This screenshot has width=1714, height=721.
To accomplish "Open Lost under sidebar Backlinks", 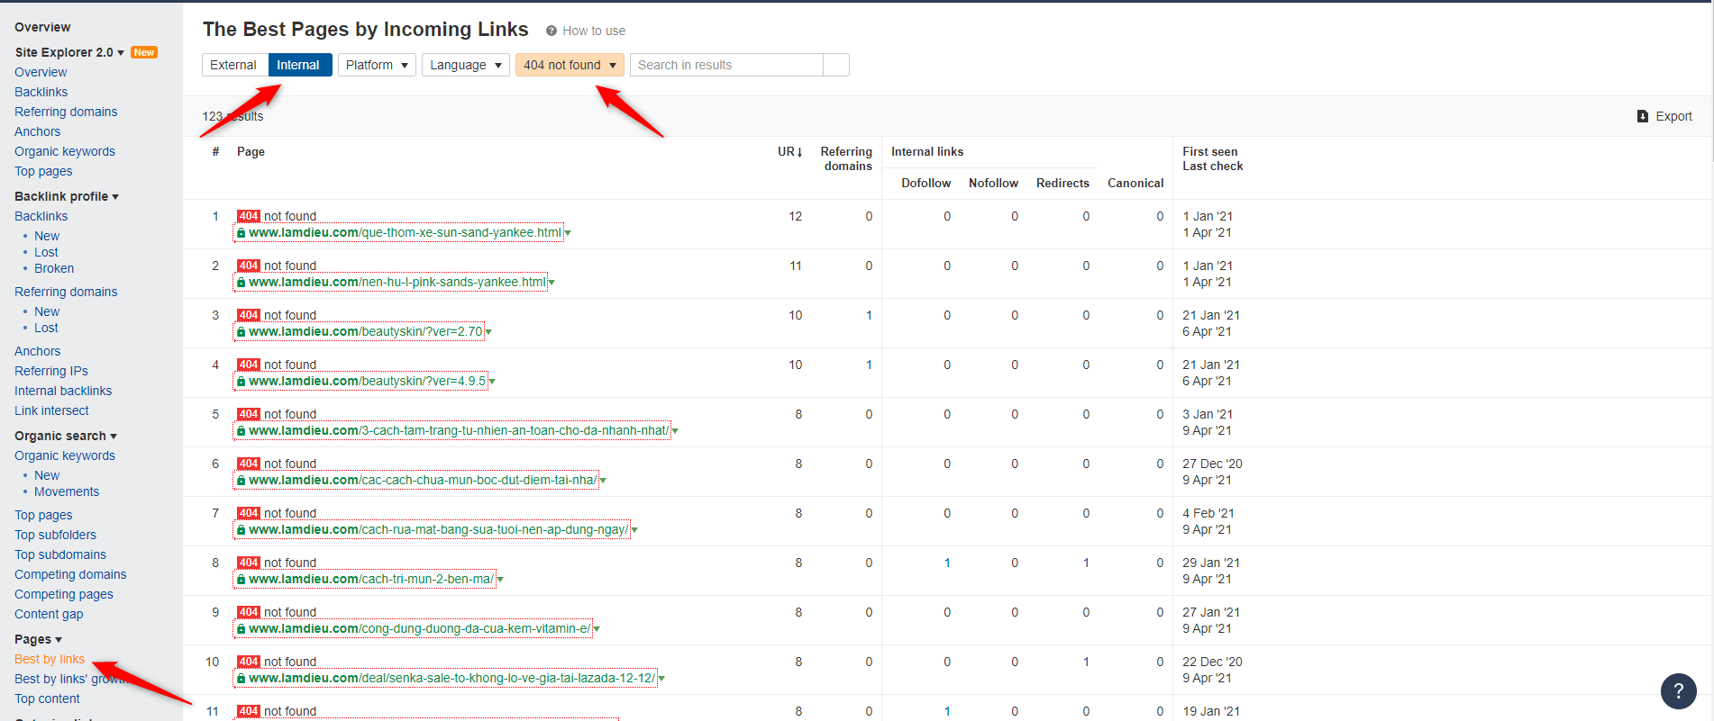I will [x=46, y=252].
